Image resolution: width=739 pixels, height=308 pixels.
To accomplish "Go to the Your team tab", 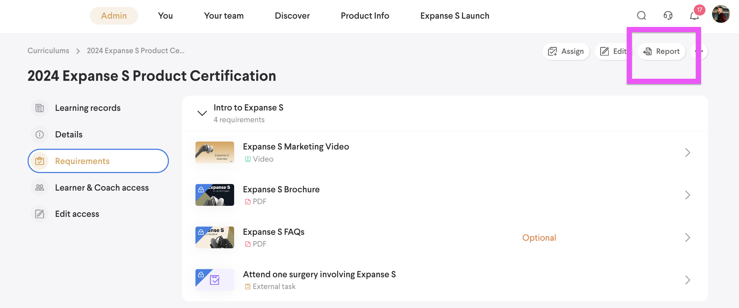I will [x=223, y=16].
